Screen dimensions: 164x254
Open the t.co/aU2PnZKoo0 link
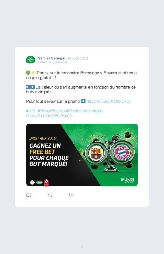tap(49, 116)
